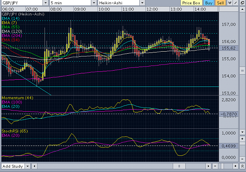Click the Sell button

point(220,3)
